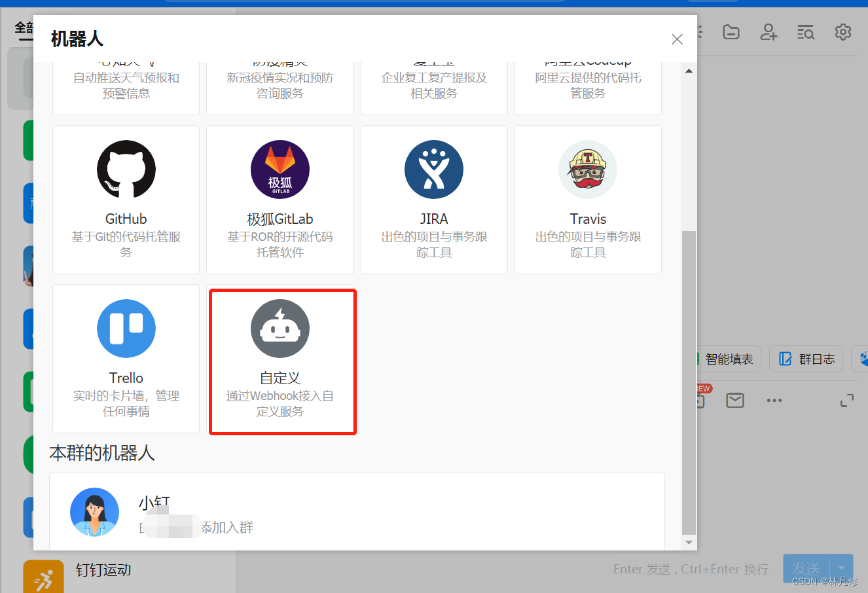Click the Travis card title
Screen dimensions: 868x593
point(588,219)
